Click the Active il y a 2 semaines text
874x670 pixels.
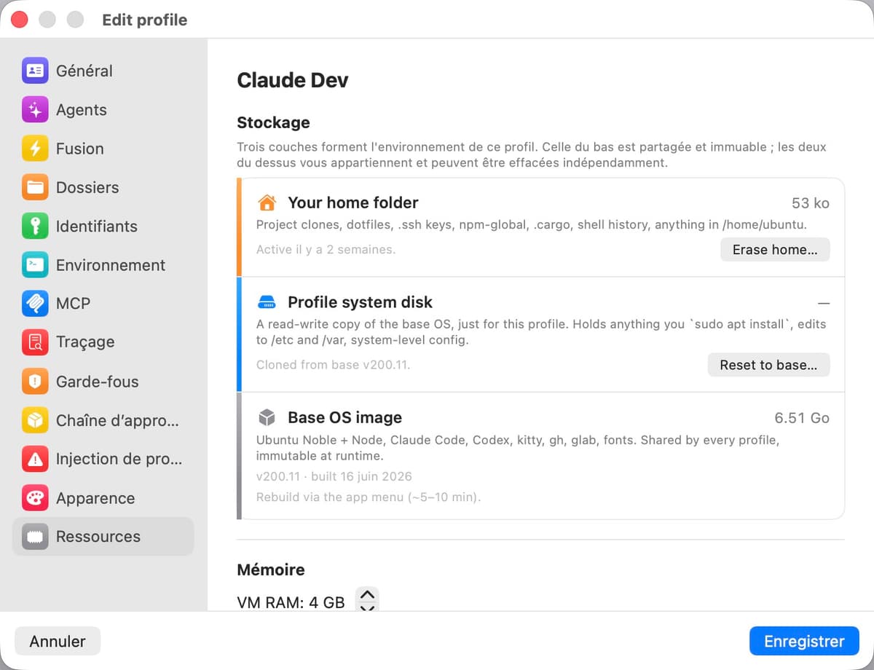pos(326,249)
